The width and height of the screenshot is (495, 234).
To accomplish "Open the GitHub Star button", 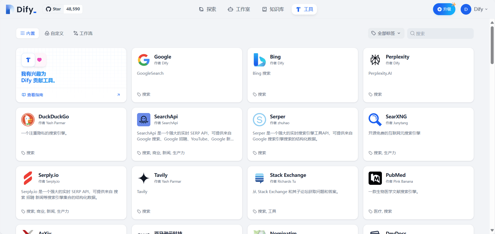I will click(x=53, y=9).
